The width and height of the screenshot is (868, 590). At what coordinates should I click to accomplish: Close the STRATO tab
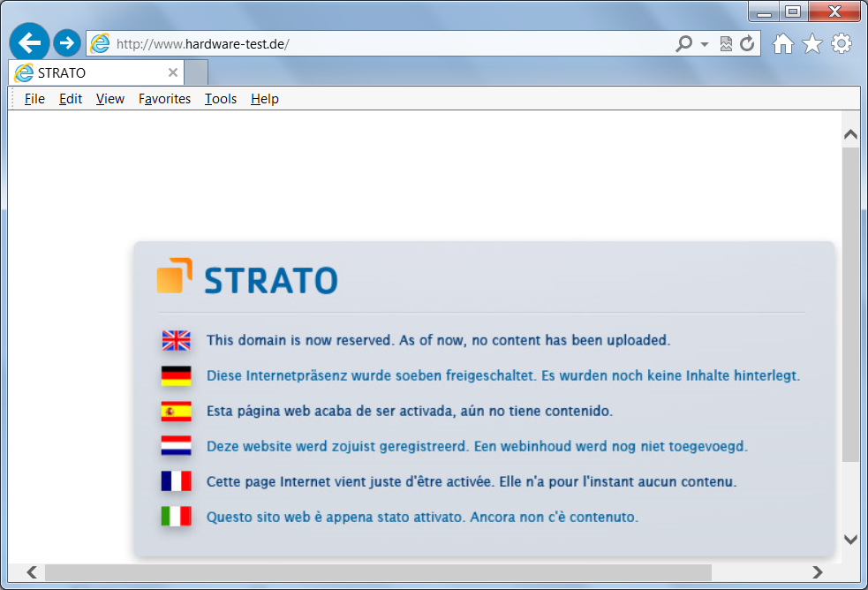pyautogui.click(x=173, y=72)
